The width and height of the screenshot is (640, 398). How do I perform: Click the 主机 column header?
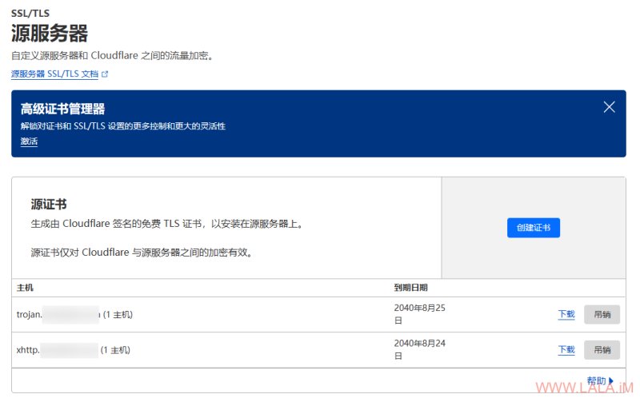[25, 288]
